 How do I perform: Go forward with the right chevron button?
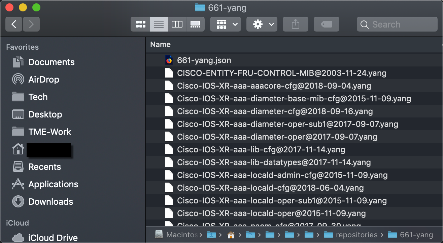[x=31, y=24]
